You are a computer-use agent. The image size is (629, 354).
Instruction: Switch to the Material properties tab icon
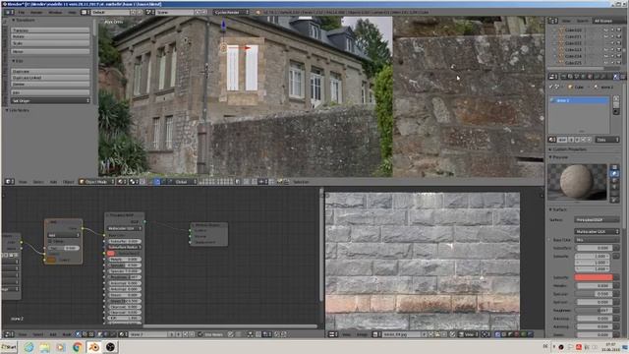pyautogui.click(x=616, y=77)
